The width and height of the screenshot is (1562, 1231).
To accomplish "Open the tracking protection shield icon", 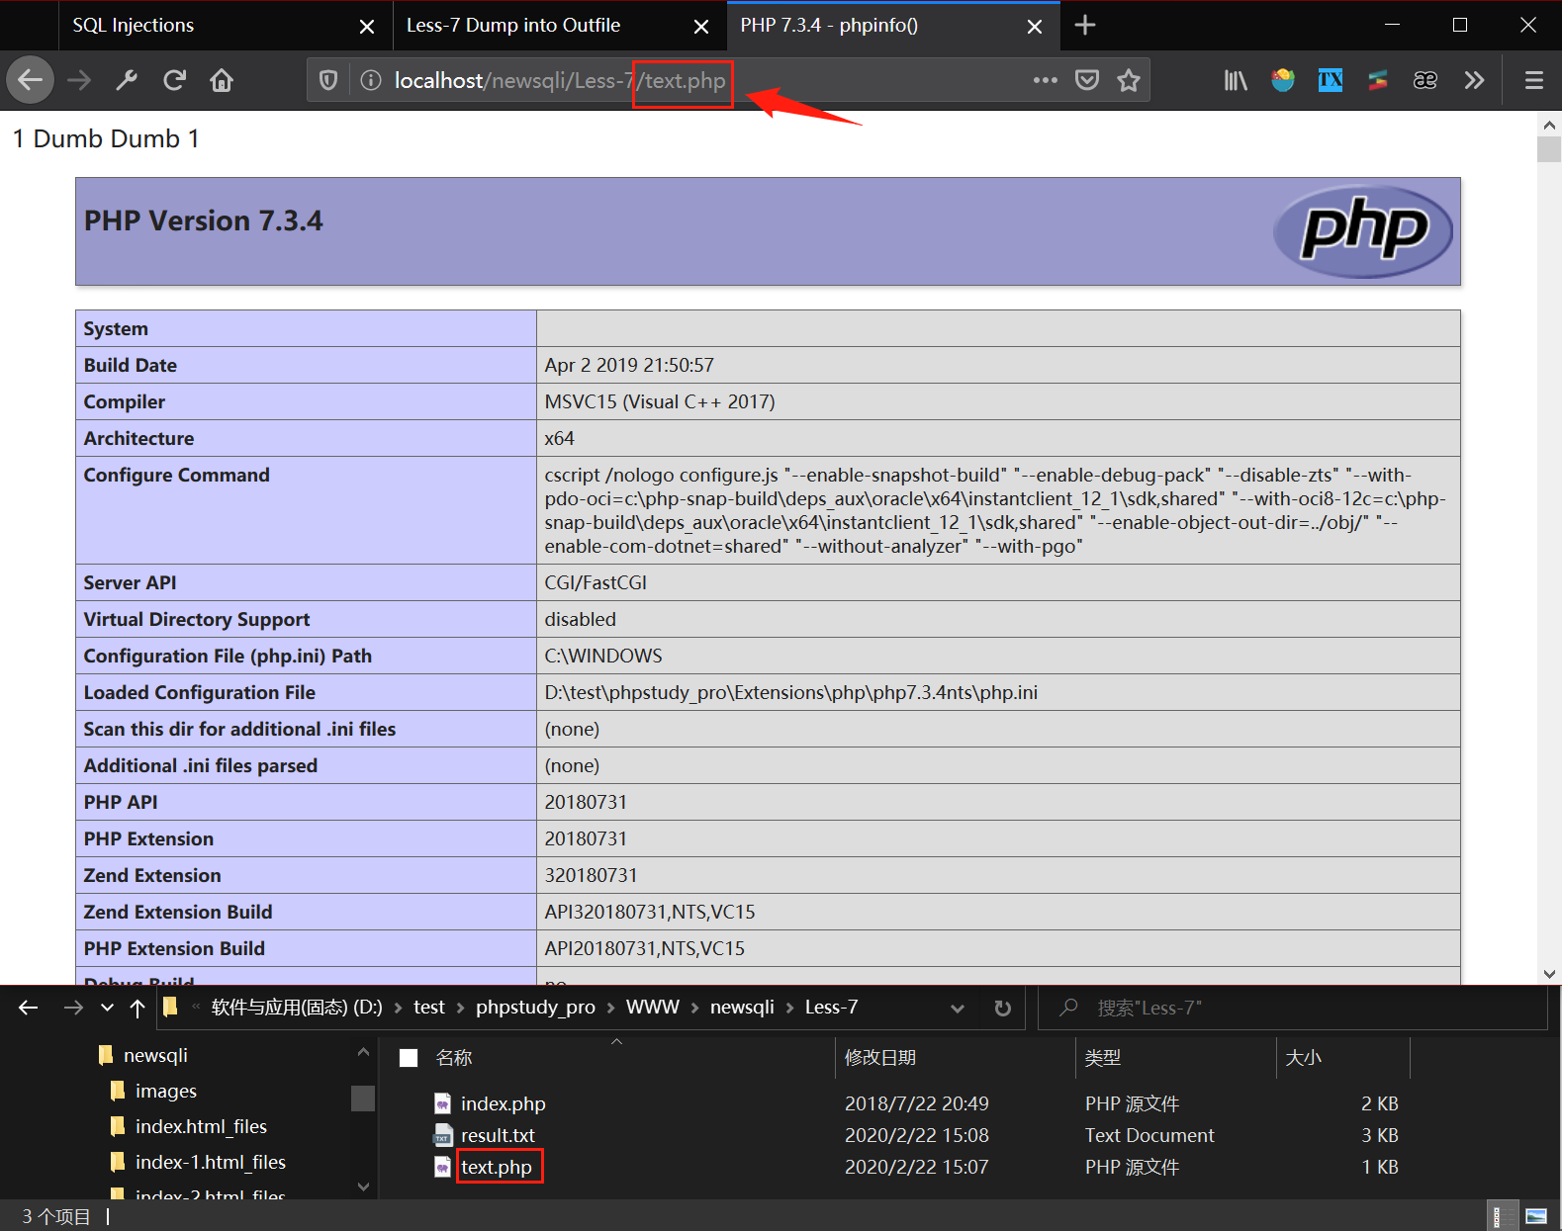I will point(328,80).
